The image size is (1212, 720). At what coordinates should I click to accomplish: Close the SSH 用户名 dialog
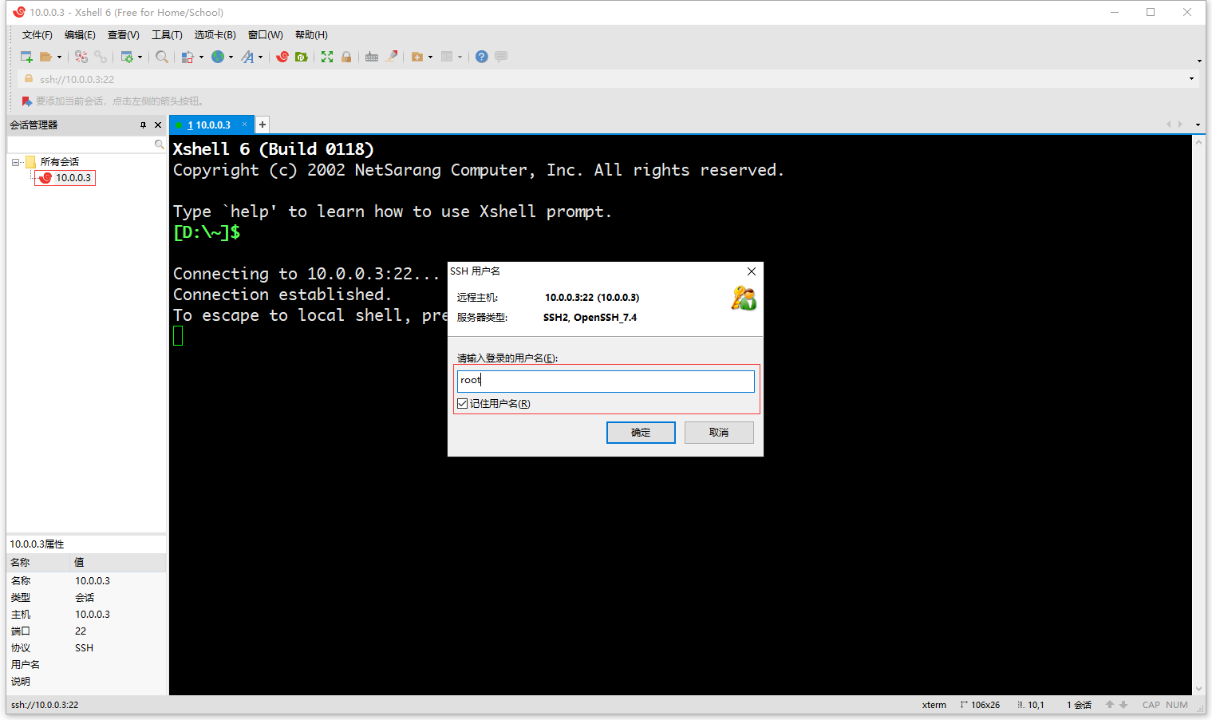751,271
